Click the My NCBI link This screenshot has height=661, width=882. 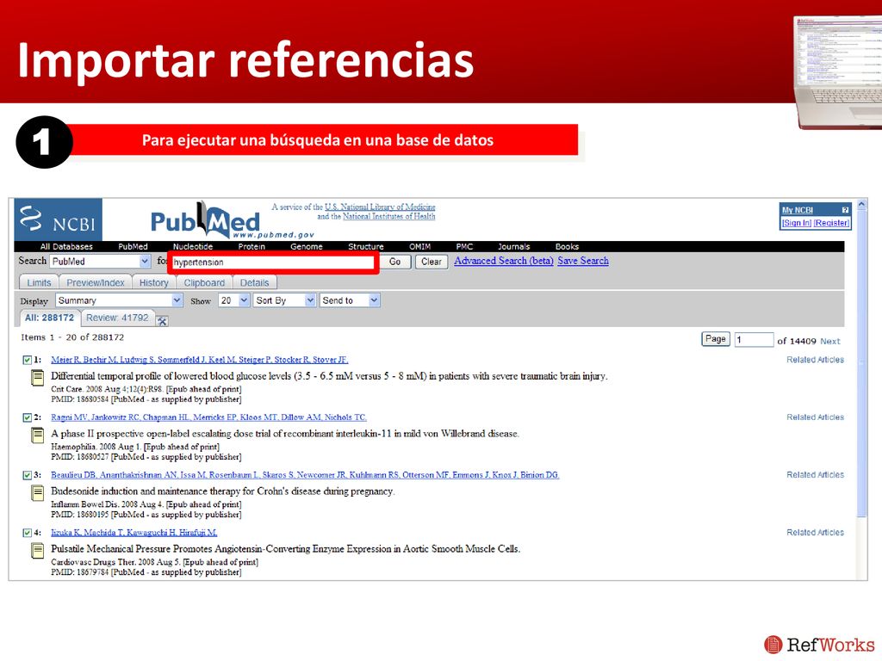click(x=798, y=210)
